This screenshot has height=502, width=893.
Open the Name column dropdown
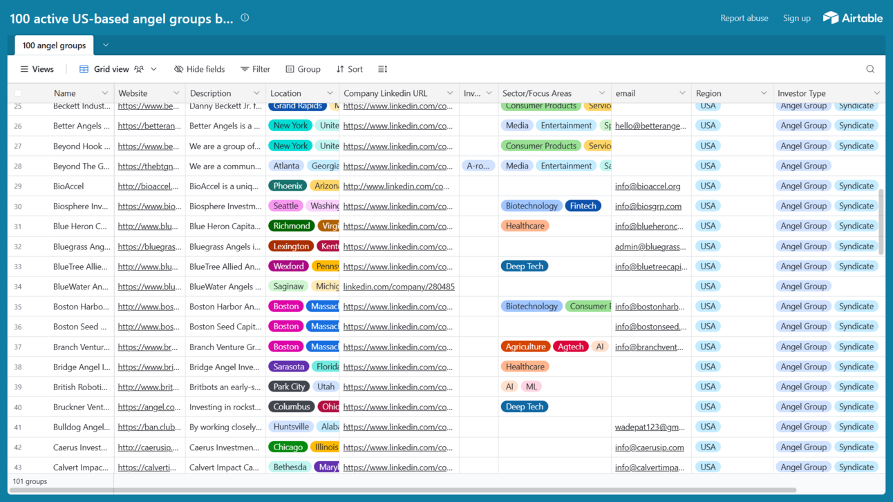pos(104,93)
